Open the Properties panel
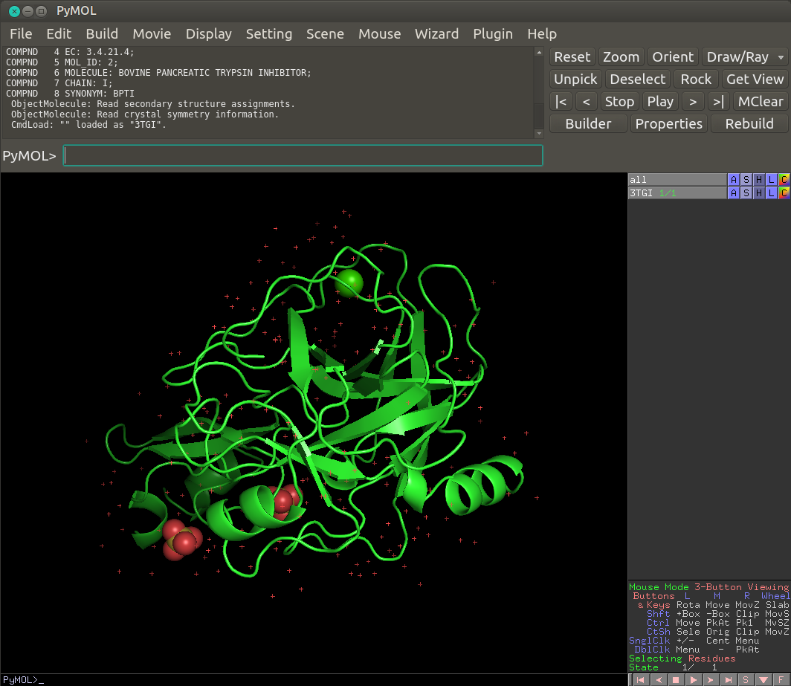The height and width of the screenshot is (686, 791). (669, 123)
